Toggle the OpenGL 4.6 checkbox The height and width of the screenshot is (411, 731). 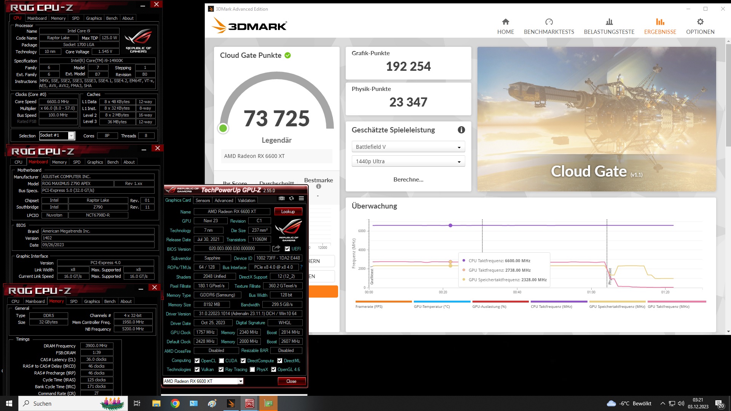273,370
